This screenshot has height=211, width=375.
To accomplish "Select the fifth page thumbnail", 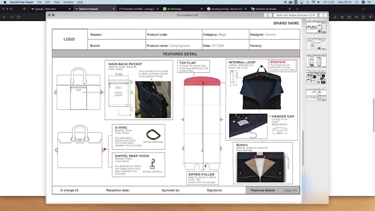I will pos(316,94).
